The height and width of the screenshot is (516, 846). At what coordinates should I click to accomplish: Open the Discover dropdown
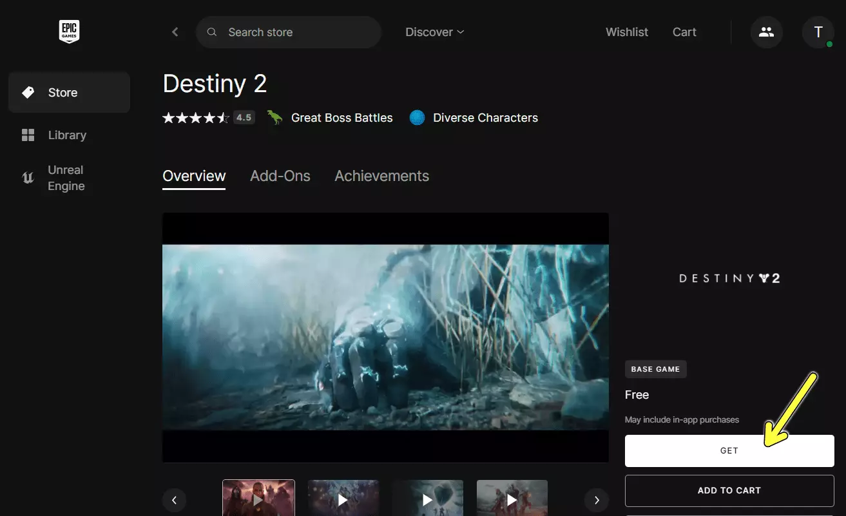tap(434, 32)
